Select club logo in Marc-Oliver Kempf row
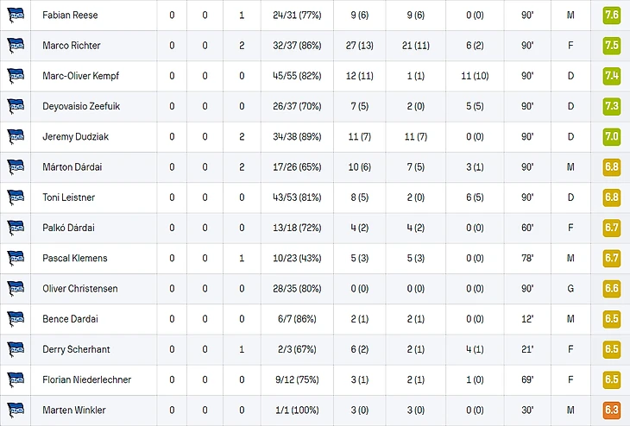This screenshot has height=426, width=630. pyautogui.click(x=16, y=76)
